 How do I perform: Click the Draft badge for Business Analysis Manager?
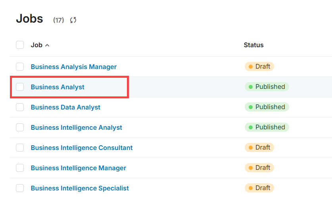coord(259,66)
